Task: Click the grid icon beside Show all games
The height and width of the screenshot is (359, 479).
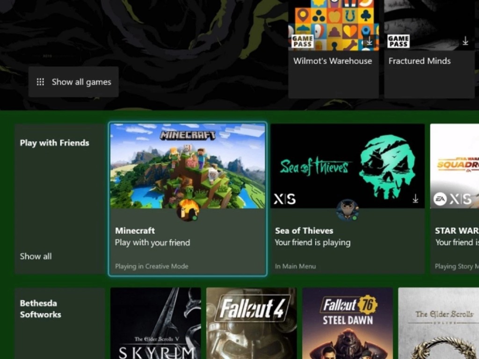Action: [x=41, y=82]
